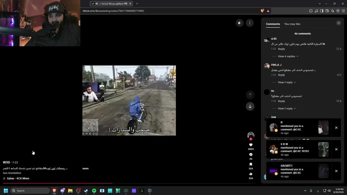This screenshot has width=347, height=195.
Task: Open Spotify from the taskbar
Action: (94, 191)
